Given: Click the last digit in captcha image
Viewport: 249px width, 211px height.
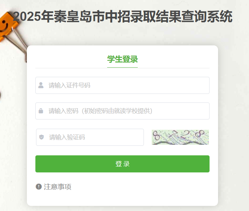Looking at the screenshot, I should pyautogui.click(x=200, y=133).
